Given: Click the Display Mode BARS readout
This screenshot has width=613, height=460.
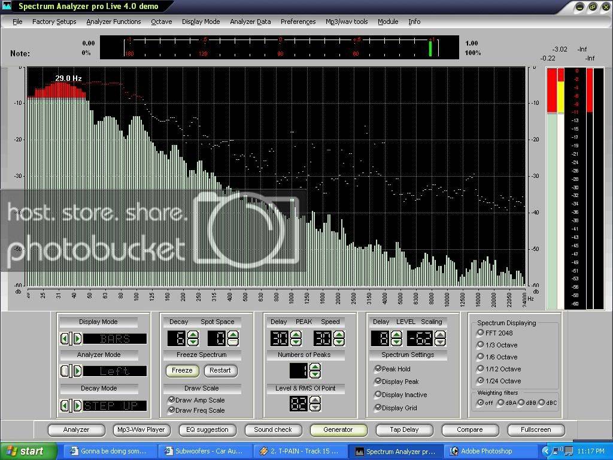Looking at the screenshot, I should (x=115, y=338).
